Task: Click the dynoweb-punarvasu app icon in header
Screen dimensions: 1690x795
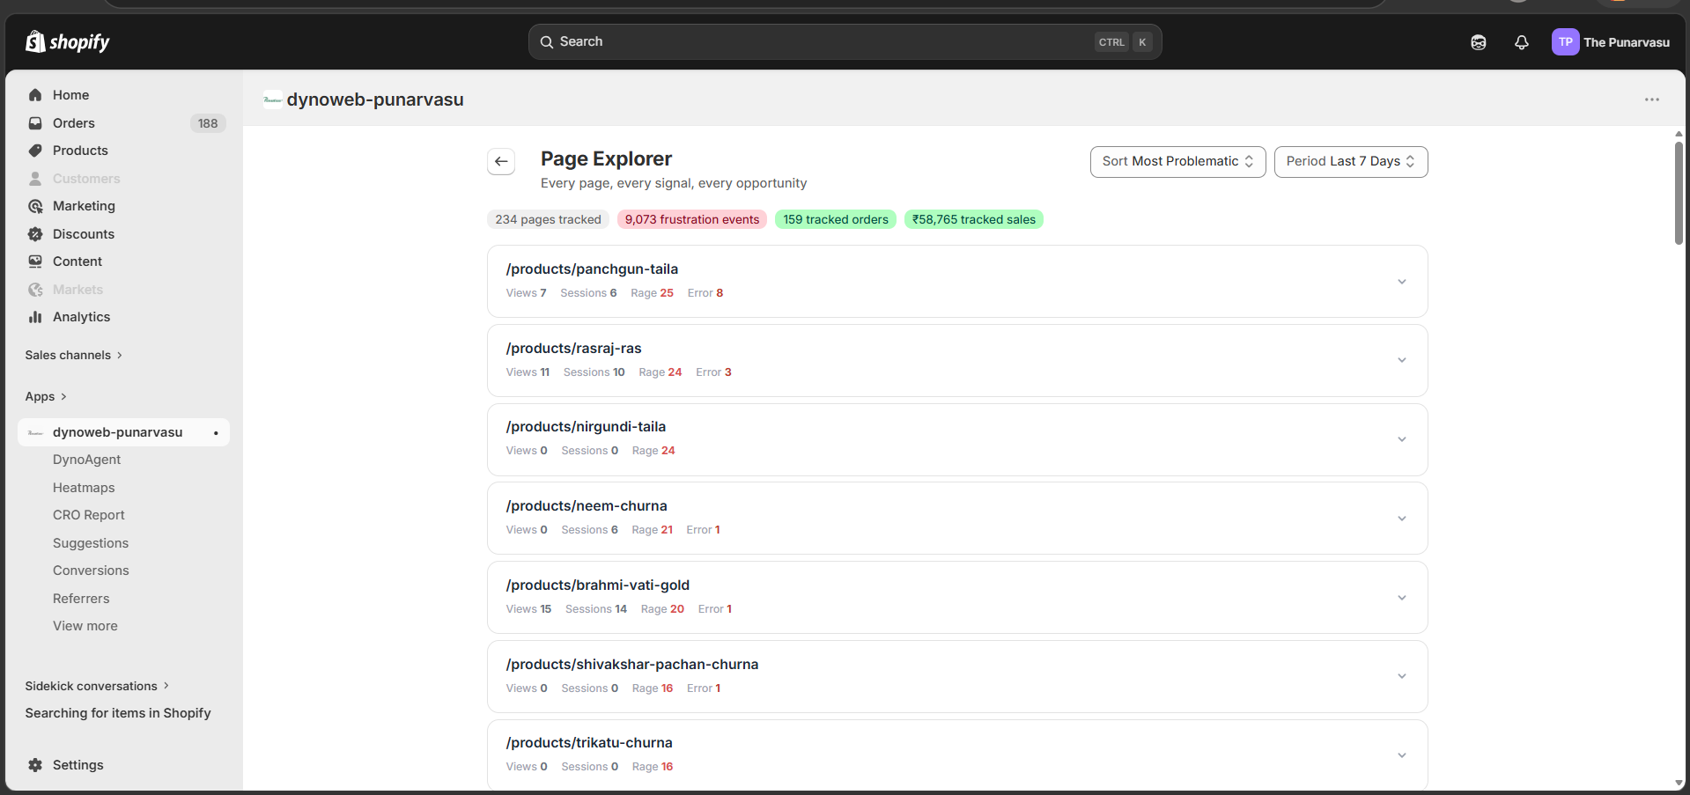Action: coord(273,99)
